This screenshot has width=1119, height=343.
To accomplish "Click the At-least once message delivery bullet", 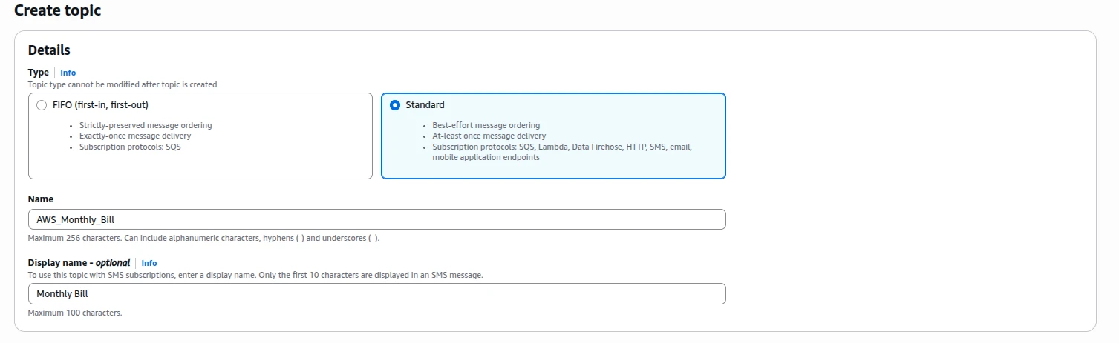I will 489,136.
